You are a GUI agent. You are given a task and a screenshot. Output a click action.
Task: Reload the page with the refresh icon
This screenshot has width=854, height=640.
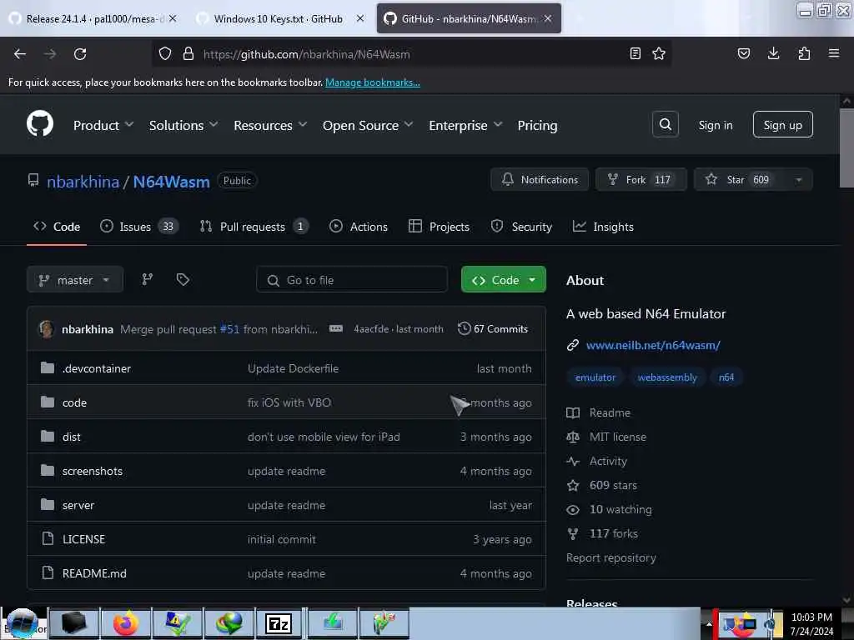pyautogui.click(x=80, y=54)
